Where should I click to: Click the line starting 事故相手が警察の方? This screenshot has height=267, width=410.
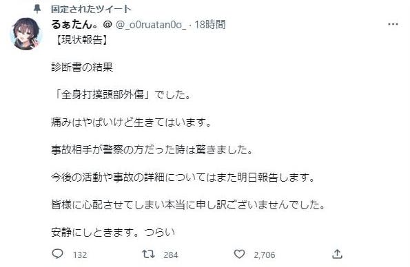[152, 150]
